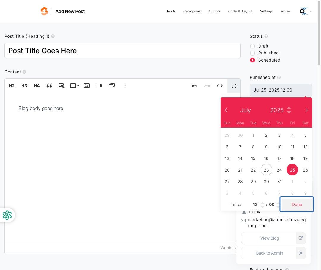Open the More menu
This screenshot has height=270, width=321.
[285, 11]
